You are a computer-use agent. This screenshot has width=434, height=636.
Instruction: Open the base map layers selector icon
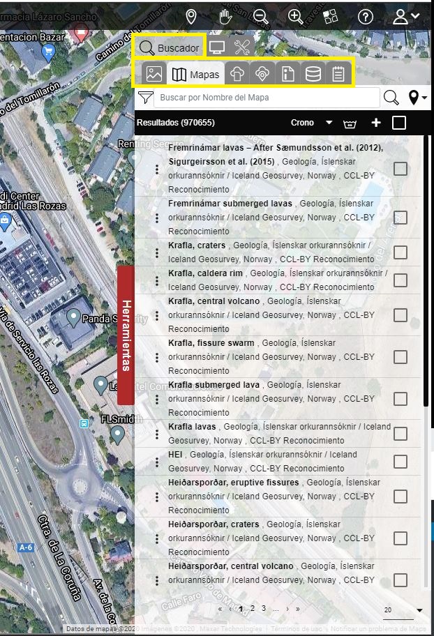[330, 17]
